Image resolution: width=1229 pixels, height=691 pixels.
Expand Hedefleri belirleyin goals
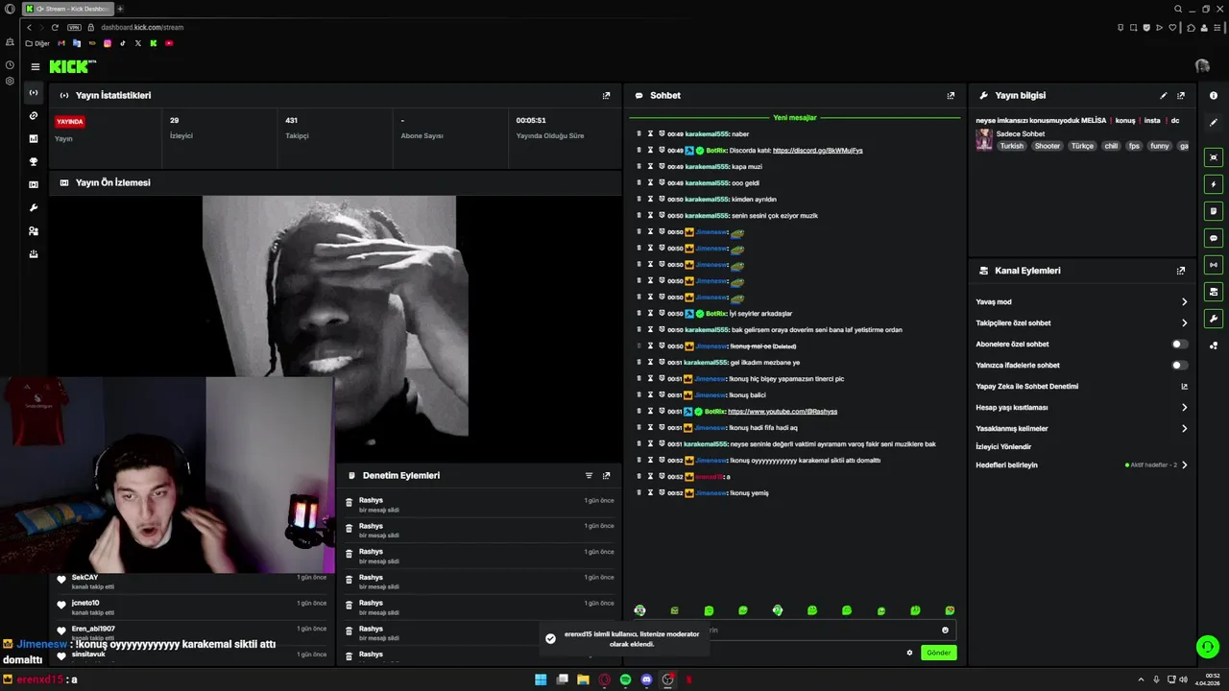point(1184,465)
